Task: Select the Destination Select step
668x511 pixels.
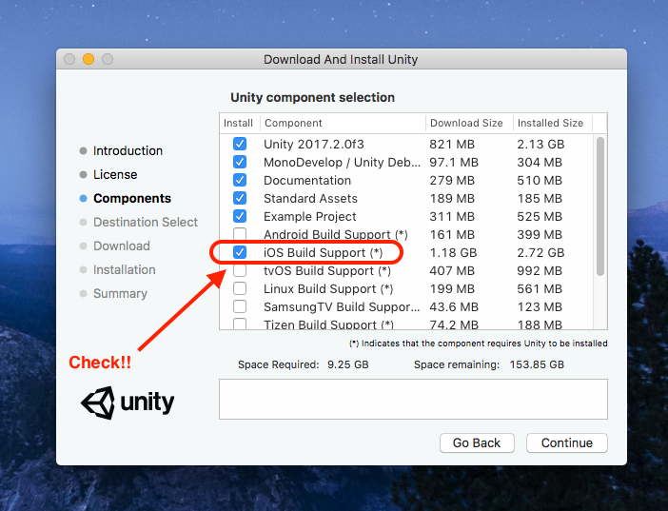Action: 146,222
